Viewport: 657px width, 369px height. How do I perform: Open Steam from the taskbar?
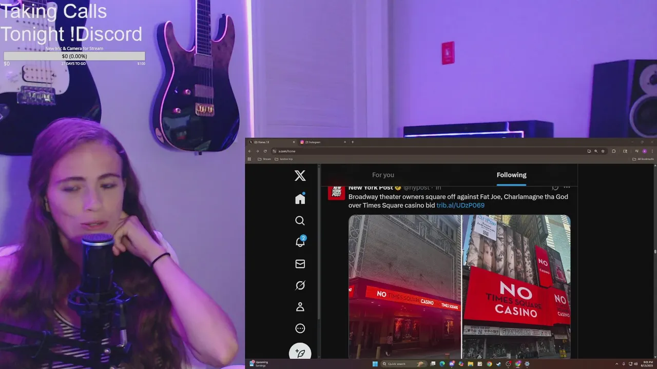(498, 364)
